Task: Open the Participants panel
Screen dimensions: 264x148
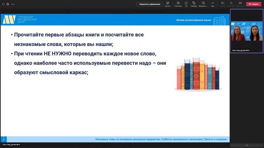Action: click(178, 4)
